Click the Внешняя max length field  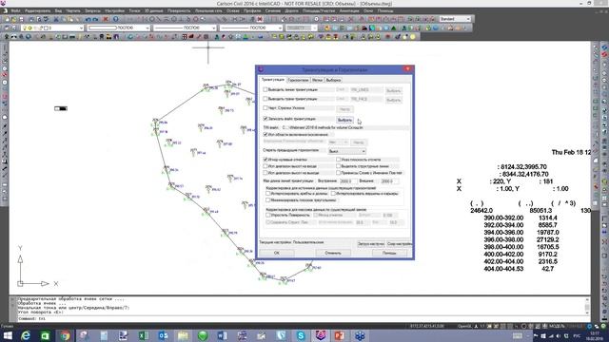click(x=389, y=181)
